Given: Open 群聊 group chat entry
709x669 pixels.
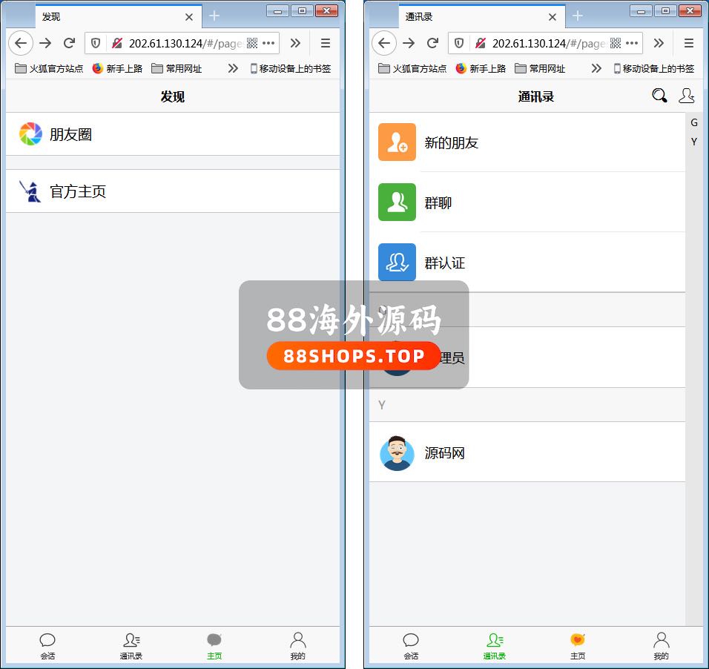Looking at the screenshot, I should pyautogui.click(x=438, y=202).
